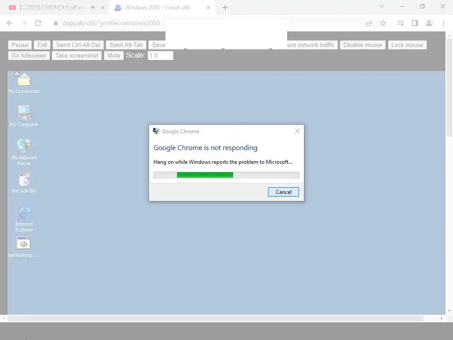Click the horizontal scrollbar track

(215, 319)
